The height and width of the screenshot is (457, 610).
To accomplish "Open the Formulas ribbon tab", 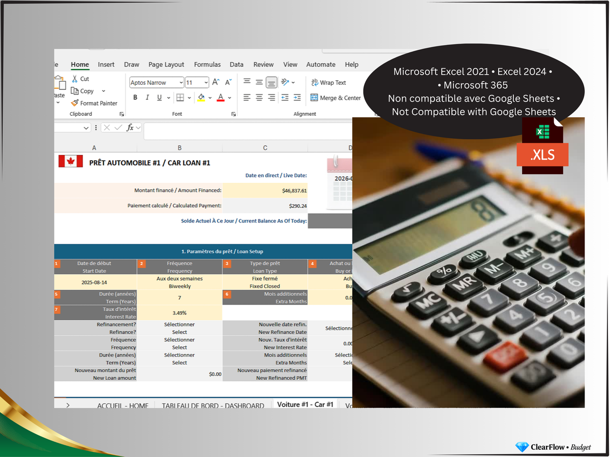I will [x=207, y=64].
